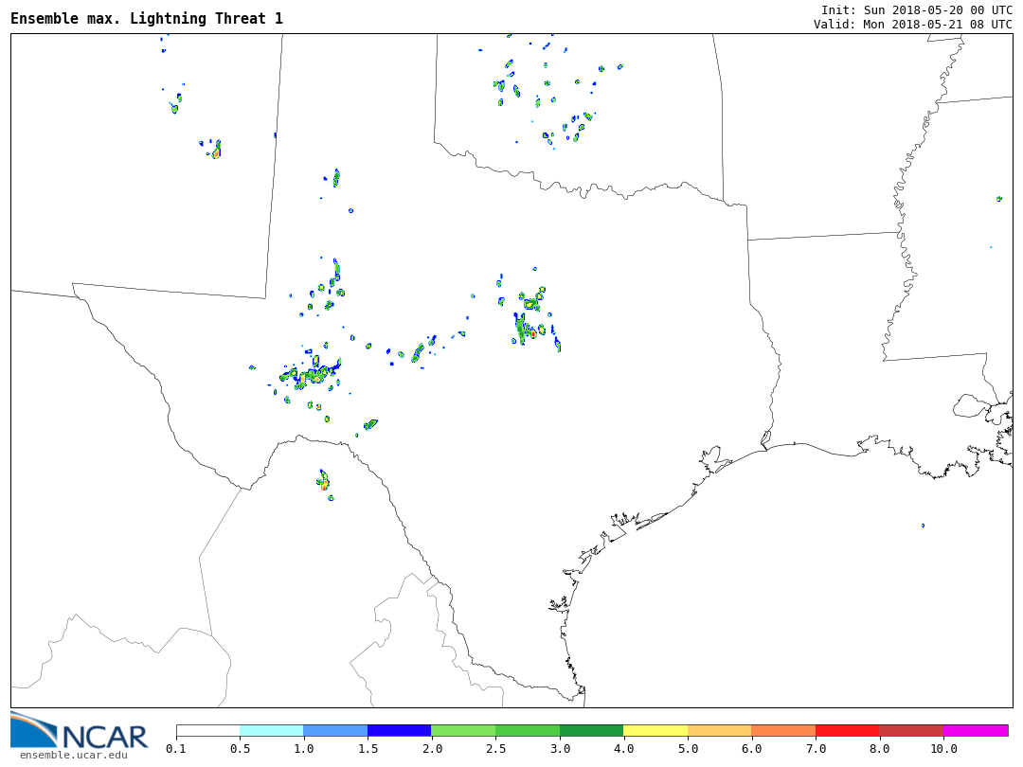Click the orange 6.0–7.0 colorbar swatch
The height and width of the screenshot is (767, 1023).
click(783, 731)
